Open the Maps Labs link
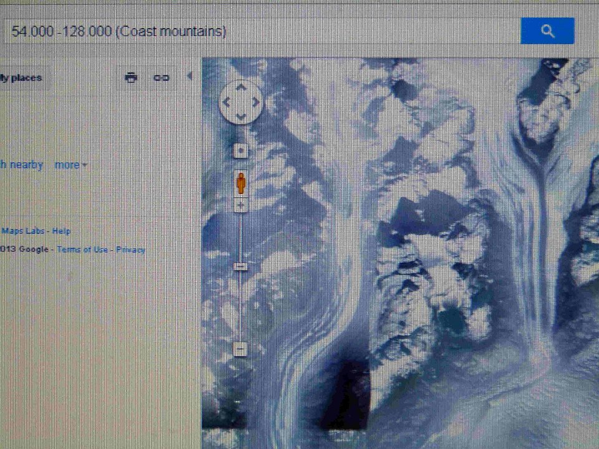This screenshot has width=599, height=449. click(23, 231)
